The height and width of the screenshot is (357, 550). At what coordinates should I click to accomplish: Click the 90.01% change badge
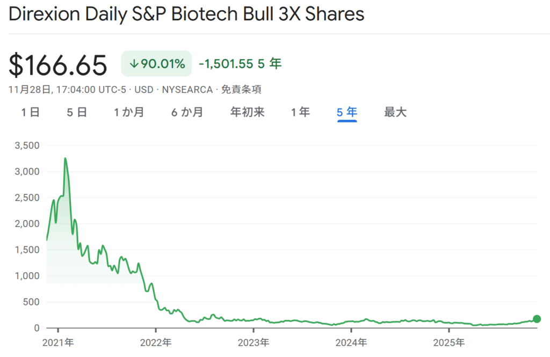(156, 64)
